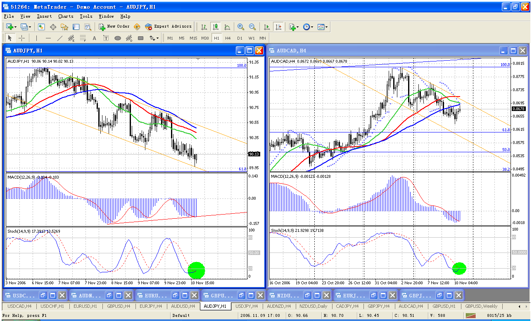
Task: Select the standard deviation channel tool
Action: click(129, 38)
